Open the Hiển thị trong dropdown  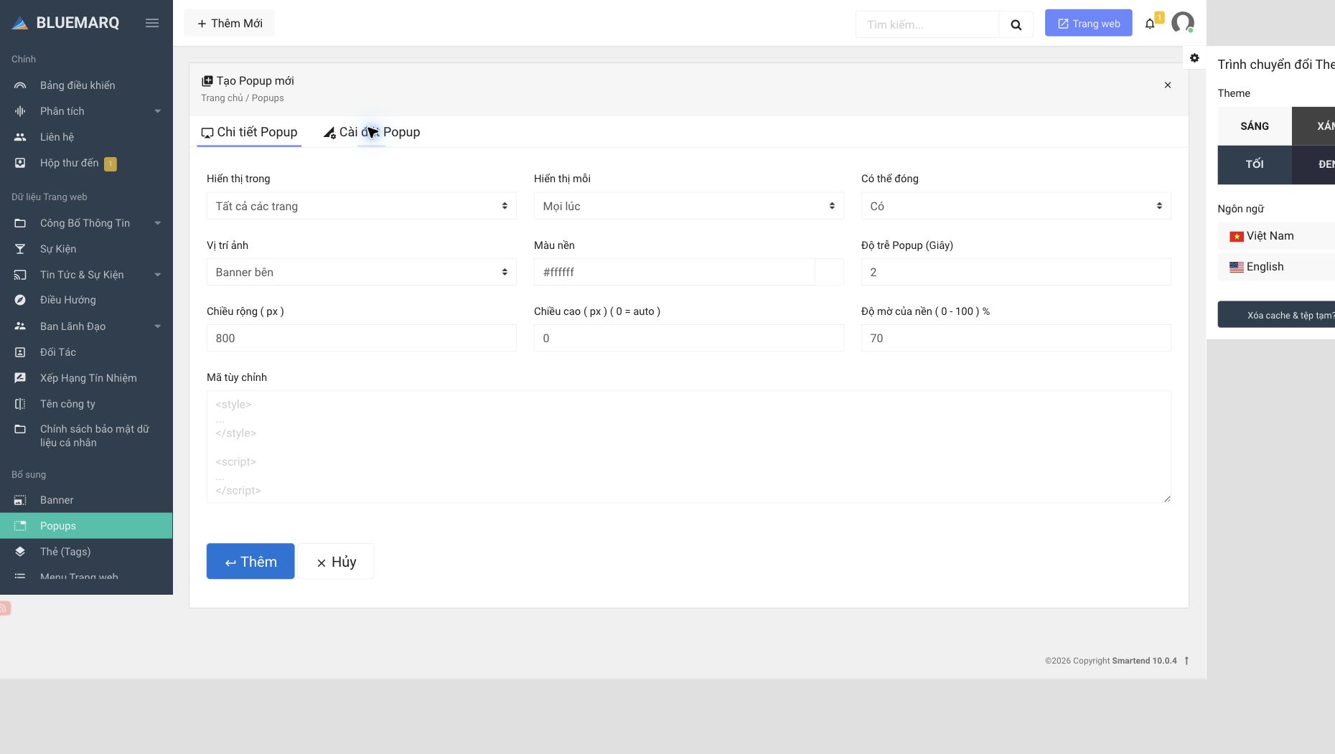pyautogui.click(x=362, y=206)
